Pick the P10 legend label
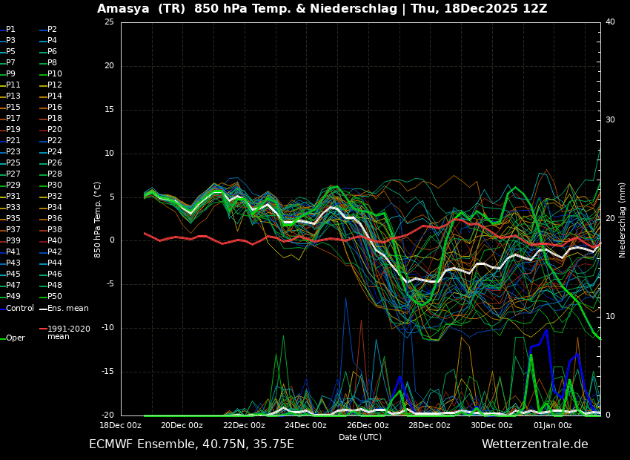The image size is (630, 460). pyautogui.click(x=55, y=73)
